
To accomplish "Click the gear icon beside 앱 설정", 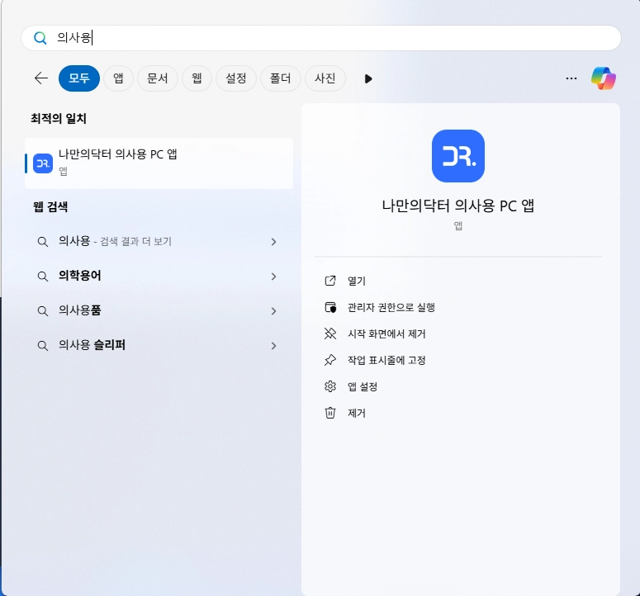I will [x=330, y=386].
